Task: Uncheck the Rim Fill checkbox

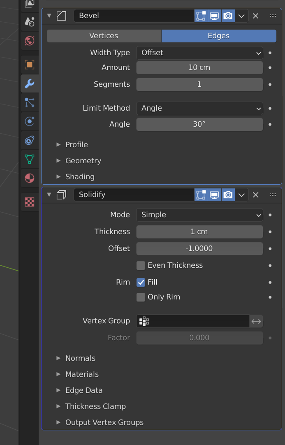Action: click(x=141, y=282)
